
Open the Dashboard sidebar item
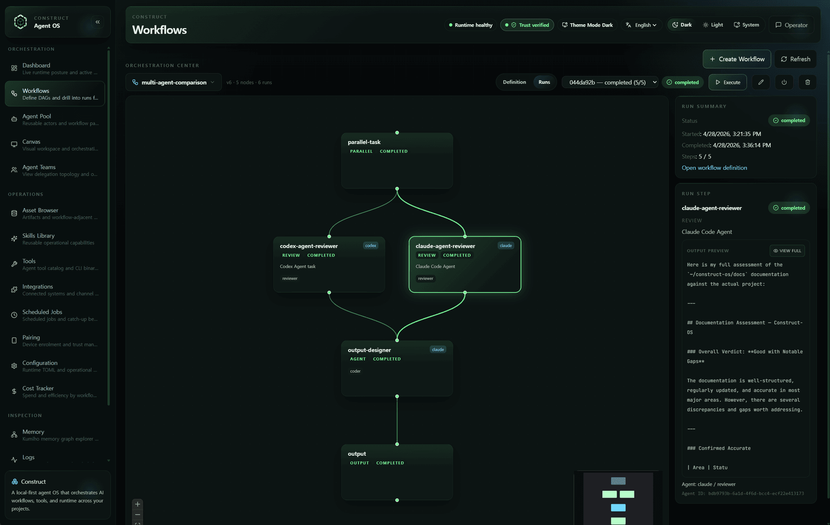click(55, 68)
